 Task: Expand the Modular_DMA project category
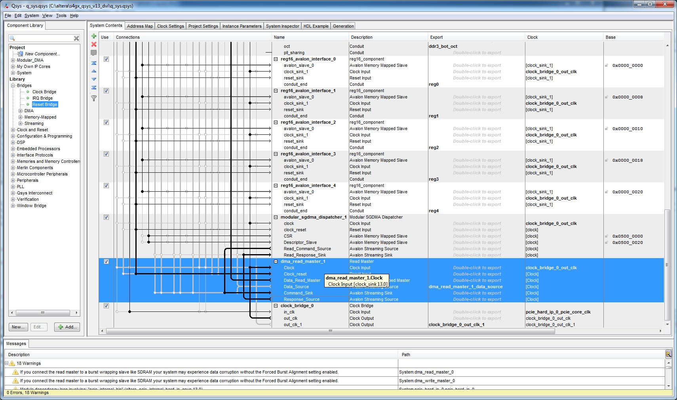pos(13,60)
